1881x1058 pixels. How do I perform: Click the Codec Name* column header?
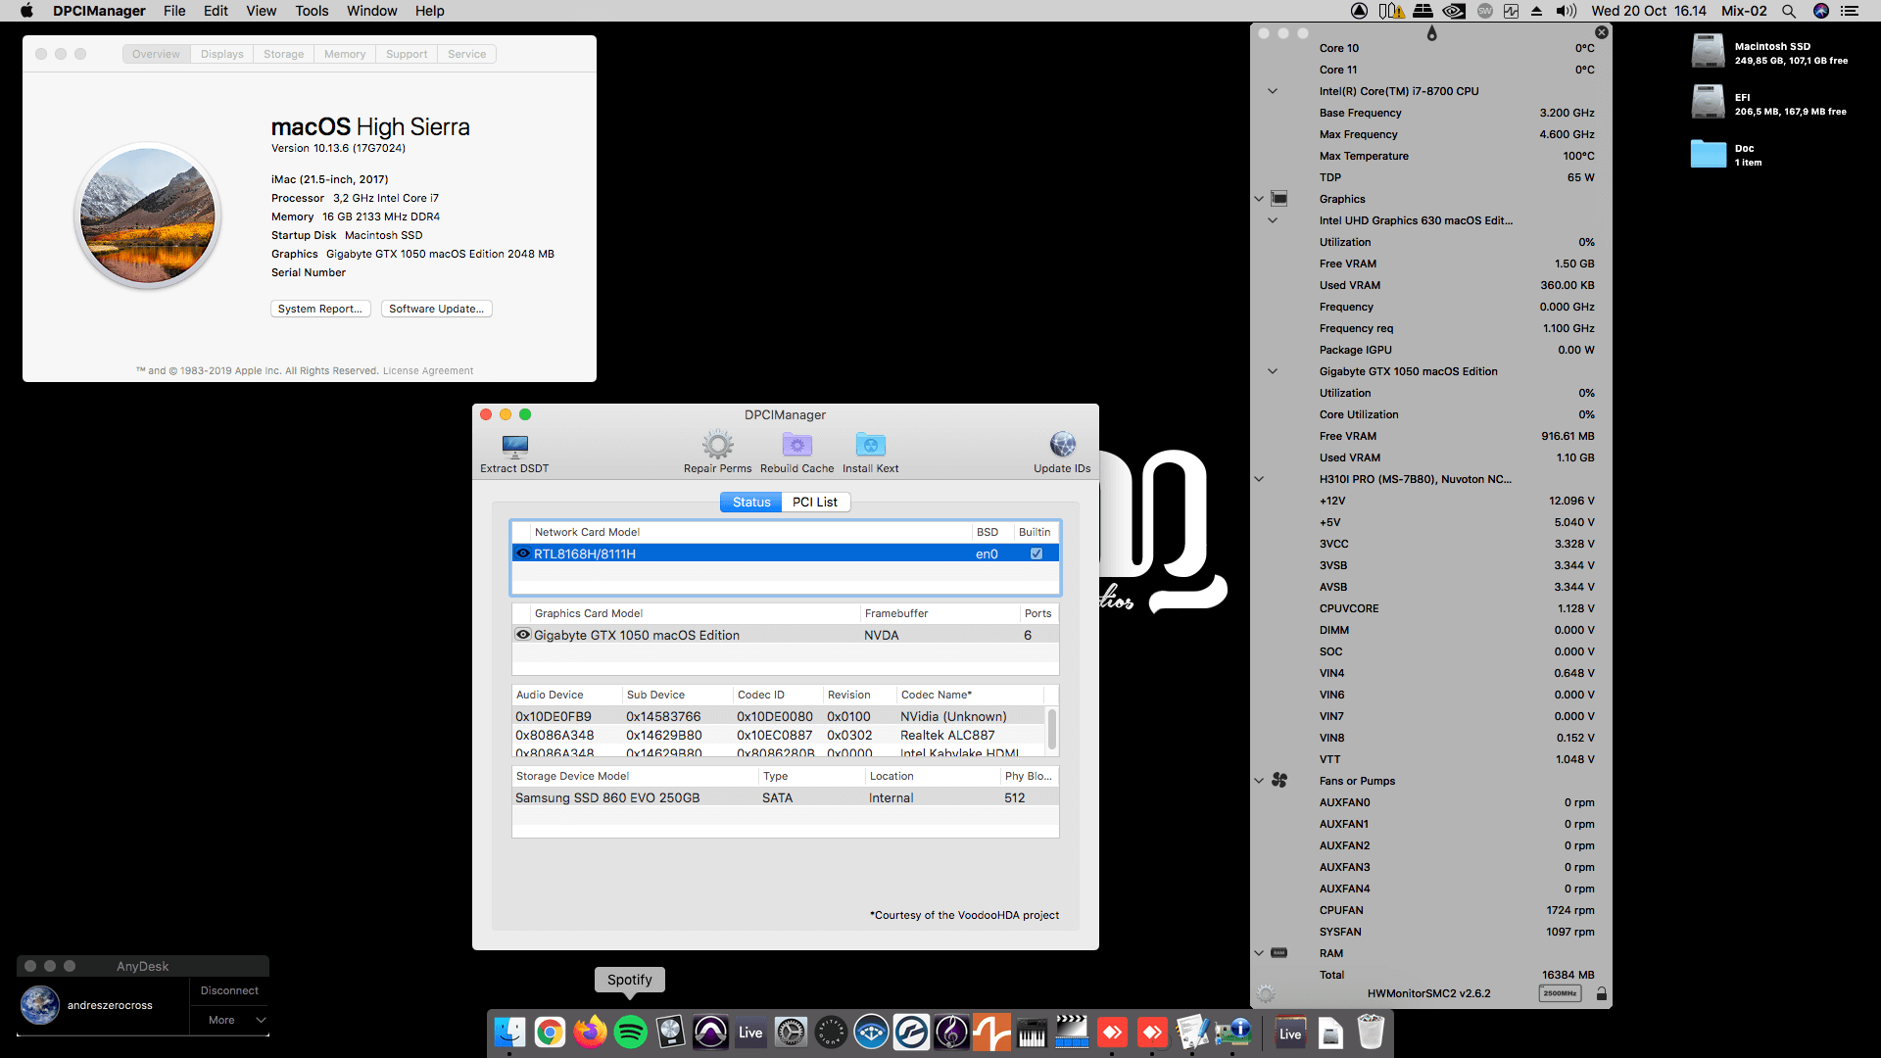click(x=971, y=695)
